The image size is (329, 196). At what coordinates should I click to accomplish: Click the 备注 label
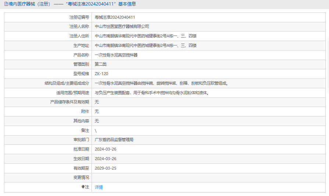(85, 130)
